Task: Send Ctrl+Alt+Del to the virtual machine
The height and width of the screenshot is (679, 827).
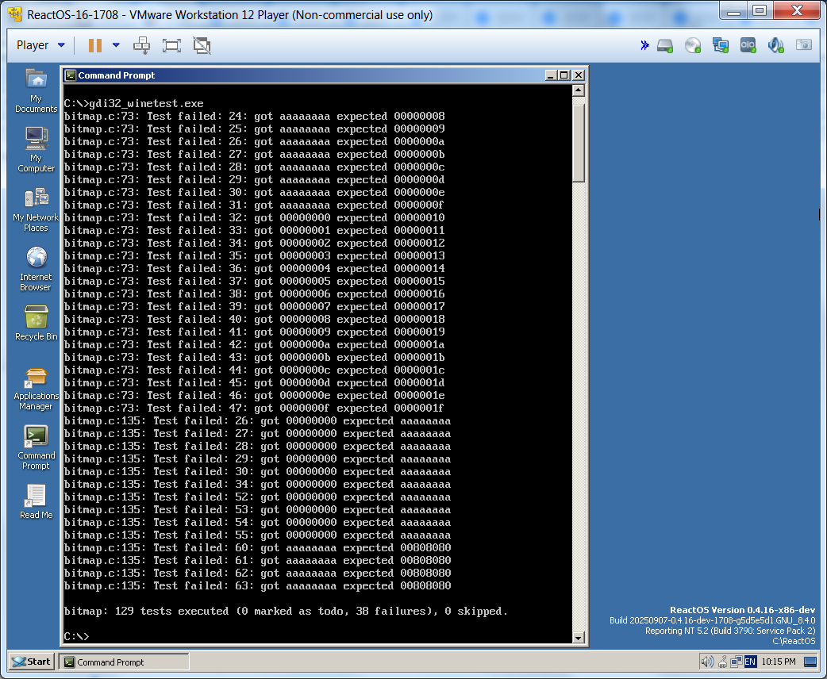Action: click(141, 45)
